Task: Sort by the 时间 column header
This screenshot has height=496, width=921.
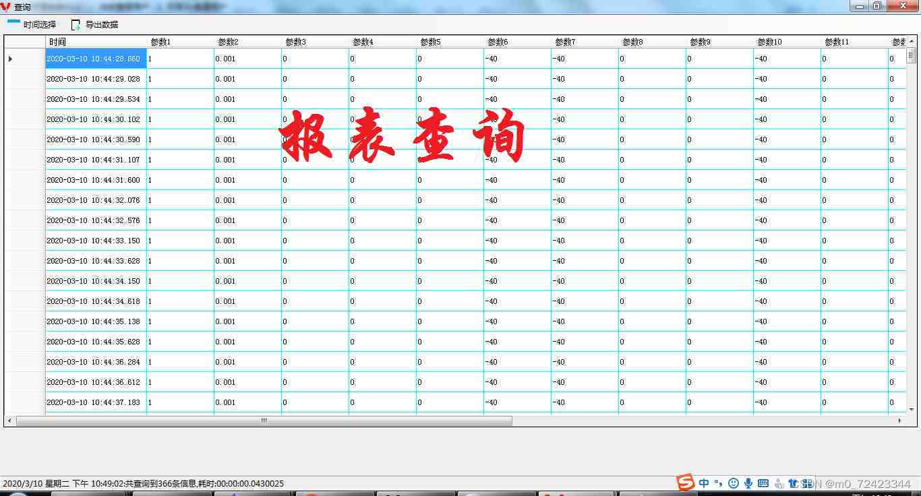Action: 96,42
